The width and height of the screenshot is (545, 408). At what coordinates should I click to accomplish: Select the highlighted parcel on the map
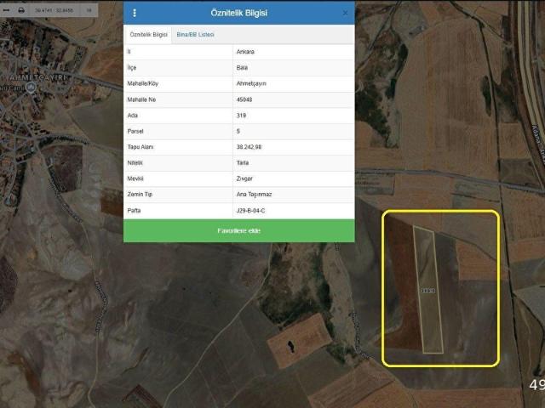click(x=428, y=289)
